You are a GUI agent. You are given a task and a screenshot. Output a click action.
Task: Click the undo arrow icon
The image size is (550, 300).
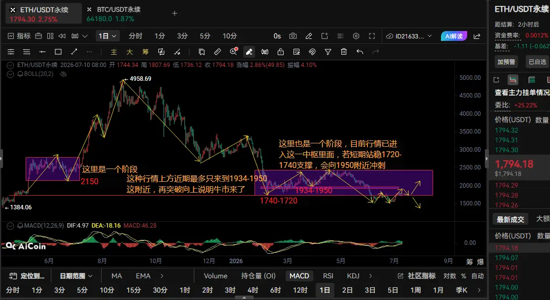coord(360,52)
